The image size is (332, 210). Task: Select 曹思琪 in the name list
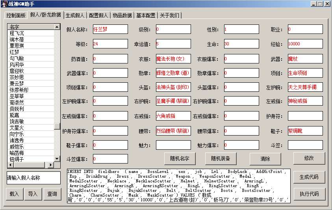click(x=31, y=46)
